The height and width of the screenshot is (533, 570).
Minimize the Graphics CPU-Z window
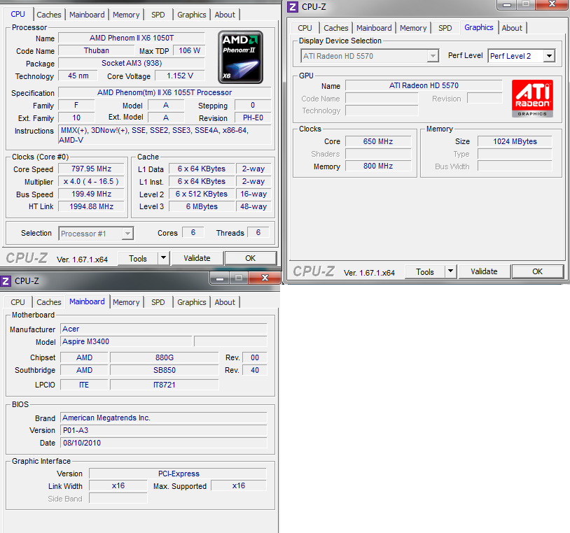tap(507, 4)
